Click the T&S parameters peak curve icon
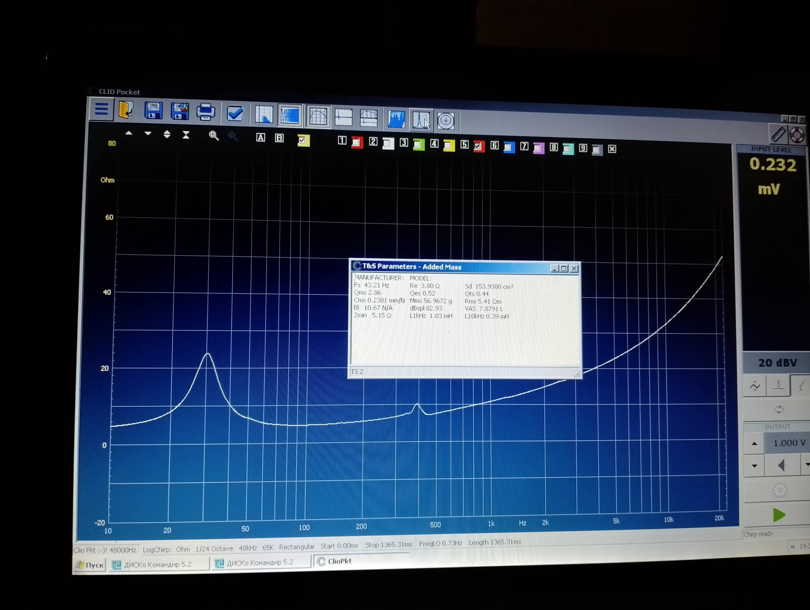The image size is (810, 610). point(421,121)
